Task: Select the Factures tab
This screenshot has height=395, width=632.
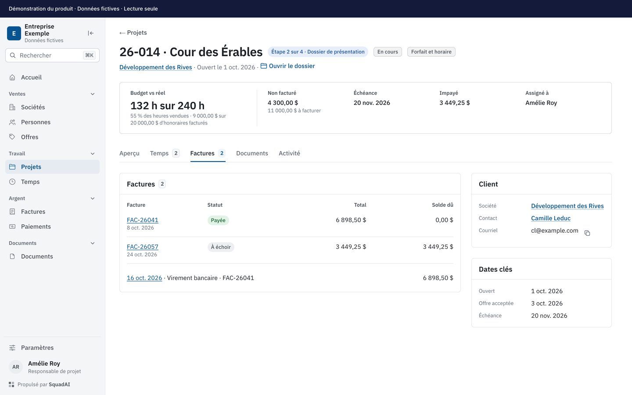Action: click(x=208, y=153)
